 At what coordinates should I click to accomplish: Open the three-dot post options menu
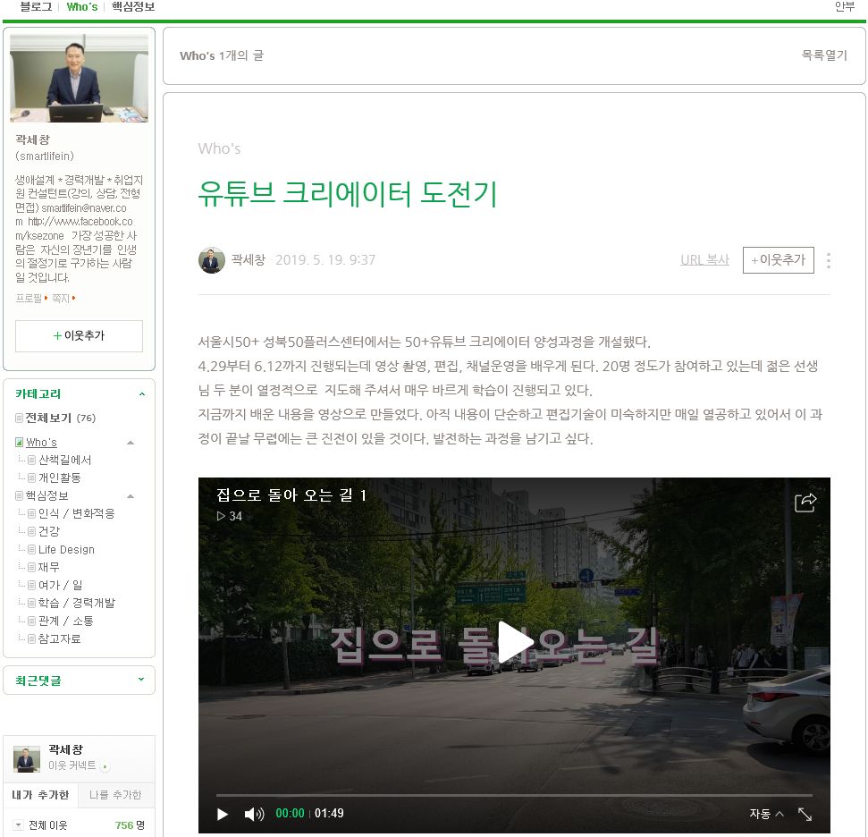(x=828, y=260)
